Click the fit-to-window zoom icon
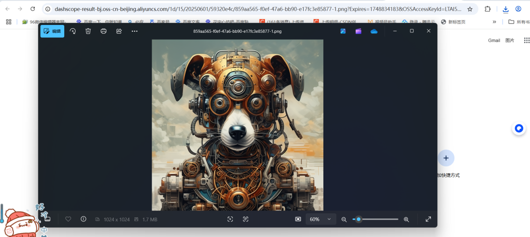The image size is (530, 237). [298, 219]
